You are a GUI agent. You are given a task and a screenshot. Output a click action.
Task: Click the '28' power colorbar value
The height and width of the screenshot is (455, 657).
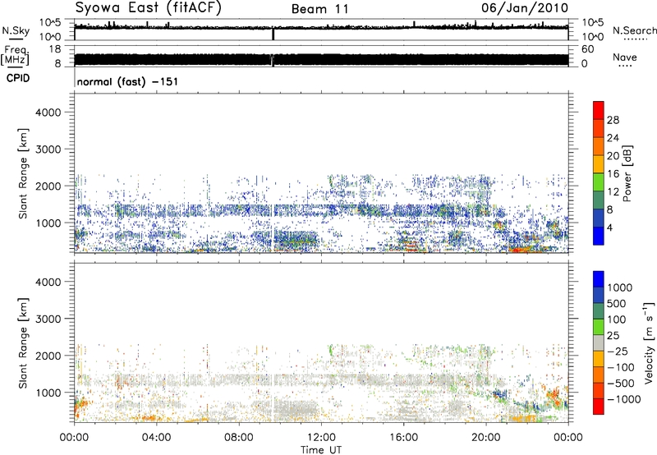coord(613,120)
